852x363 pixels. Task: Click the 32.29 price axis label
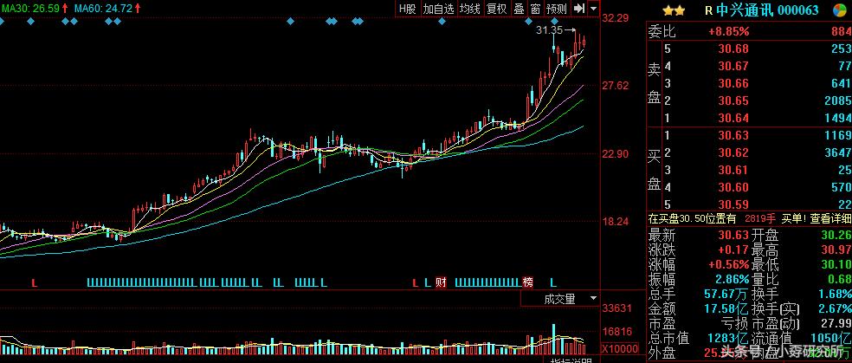[x=616, y=18]
